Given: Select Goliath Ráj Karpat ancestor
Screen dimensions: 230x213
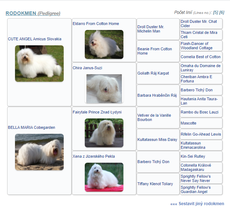Looking at the screenshot, I should [x=153, y=73].
